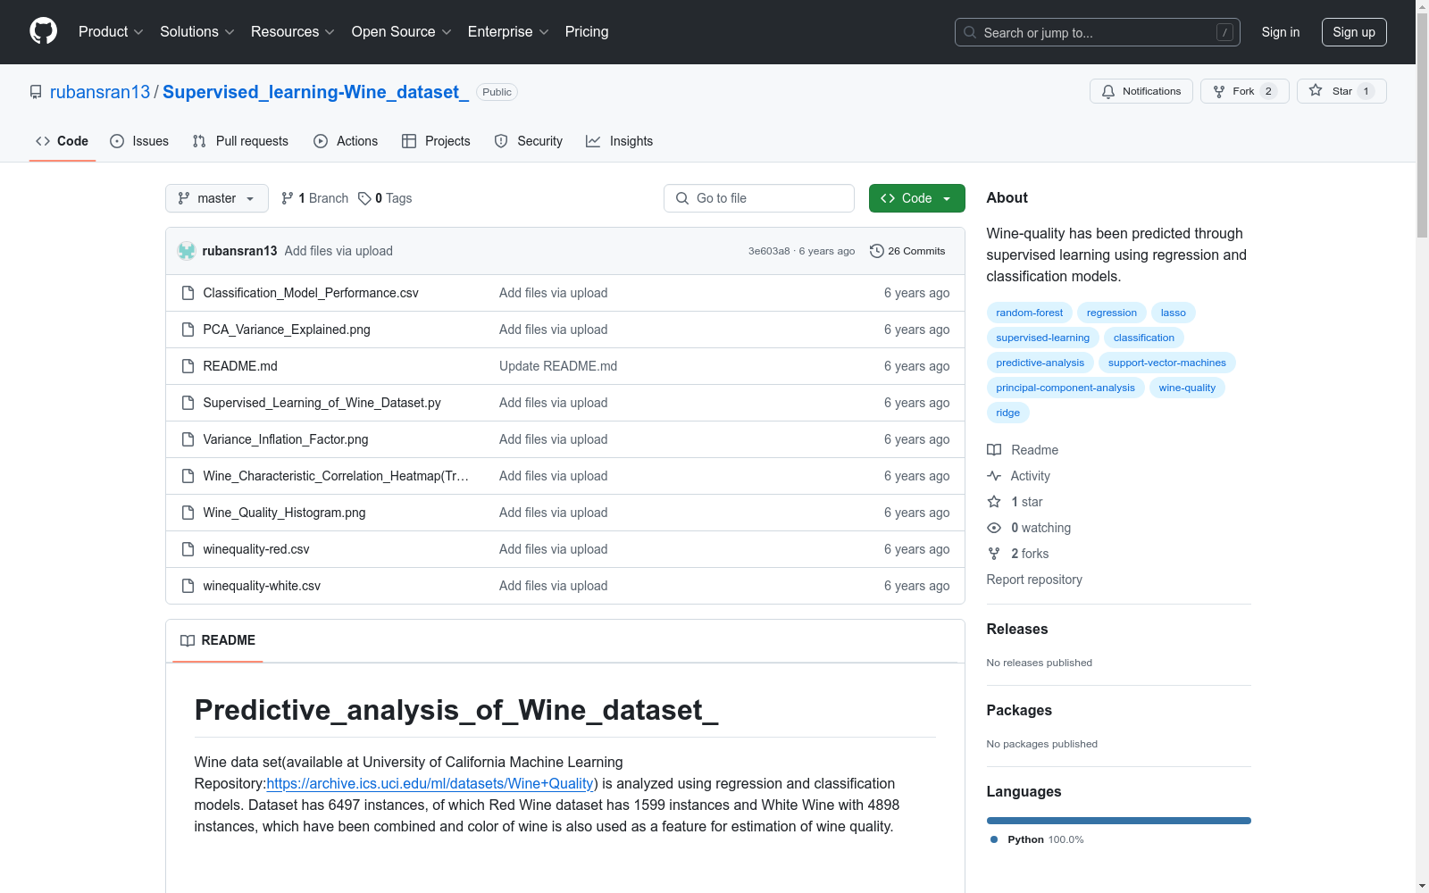The image size is (1429, 893).
Task: Switch to the Pull requests tab
Action: point(240,141)
